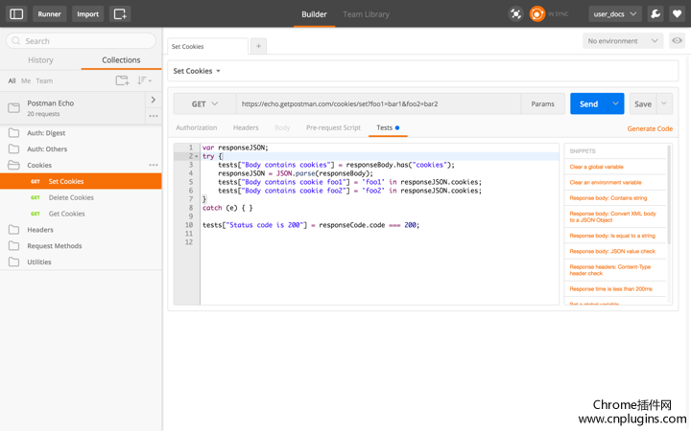Open the Authorization tab
The width and height of the screenshot is (691, 431).
(197, 127)
